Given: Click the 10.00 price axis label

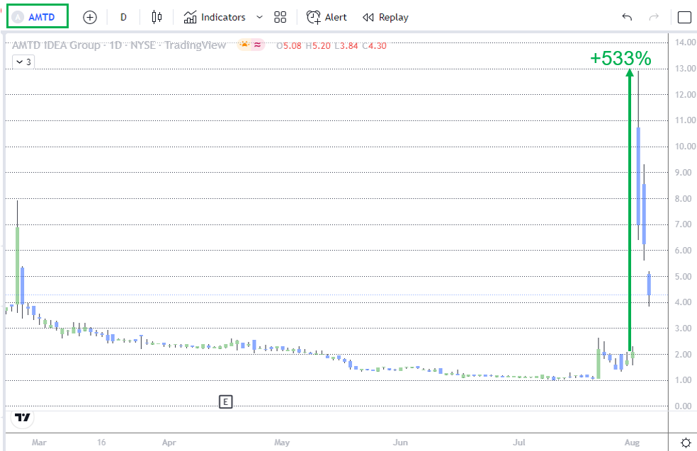Looking at the screenshot, I should point(685,146).
